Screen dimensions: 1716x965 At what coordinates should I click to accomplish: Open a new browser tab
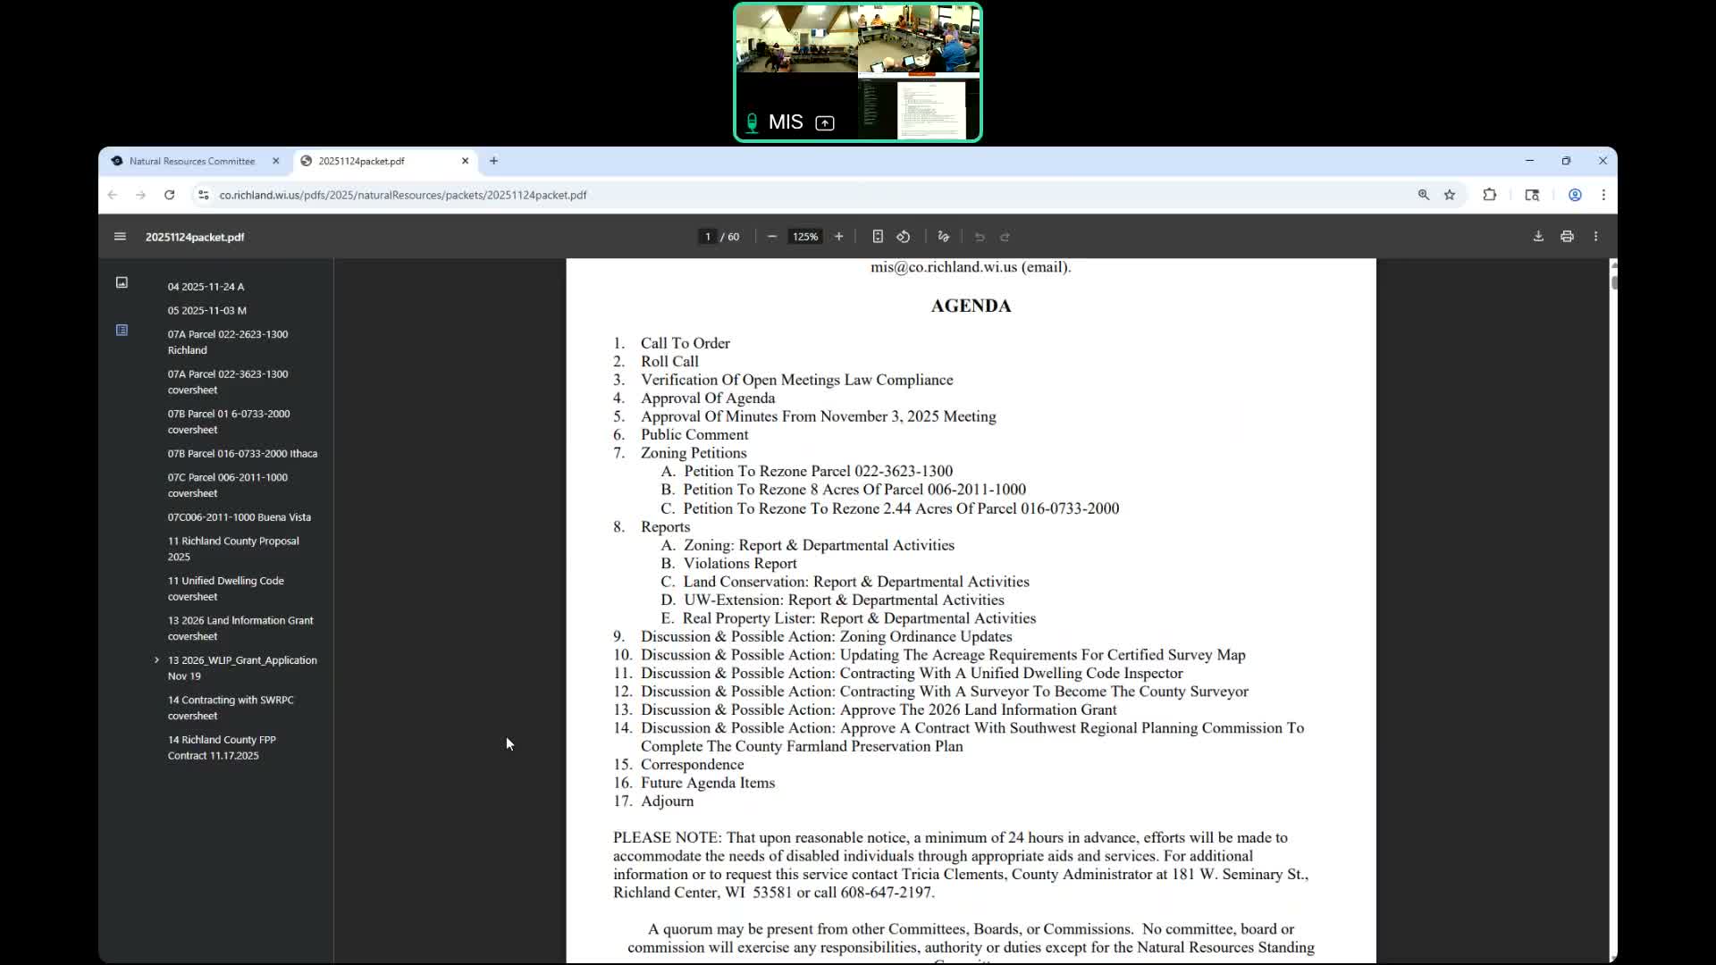[493, 161]
